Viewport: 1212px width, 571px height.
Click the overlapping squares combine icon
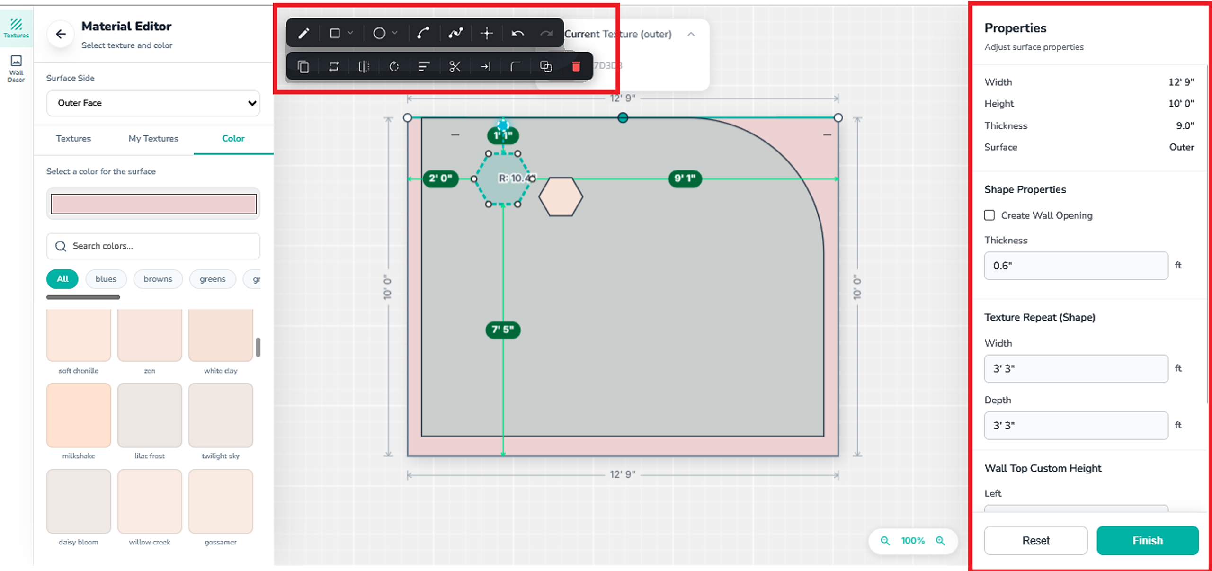546,67
